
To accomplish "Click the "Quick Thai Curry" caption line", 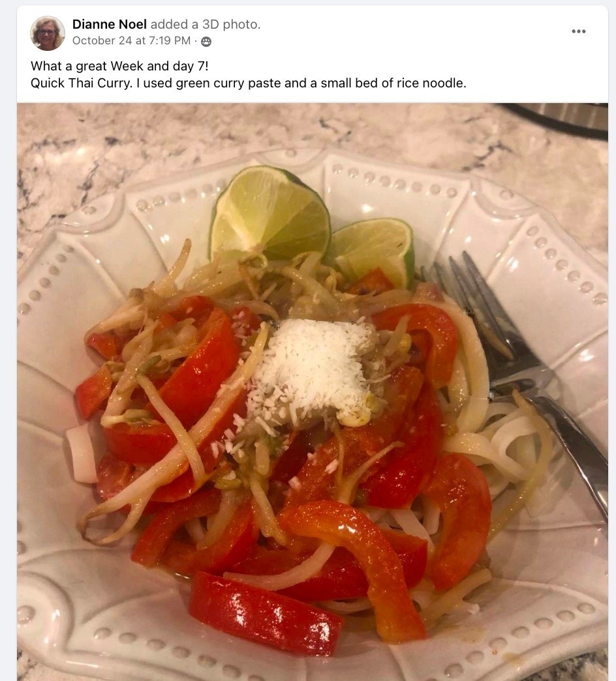I will click(248, 83).
